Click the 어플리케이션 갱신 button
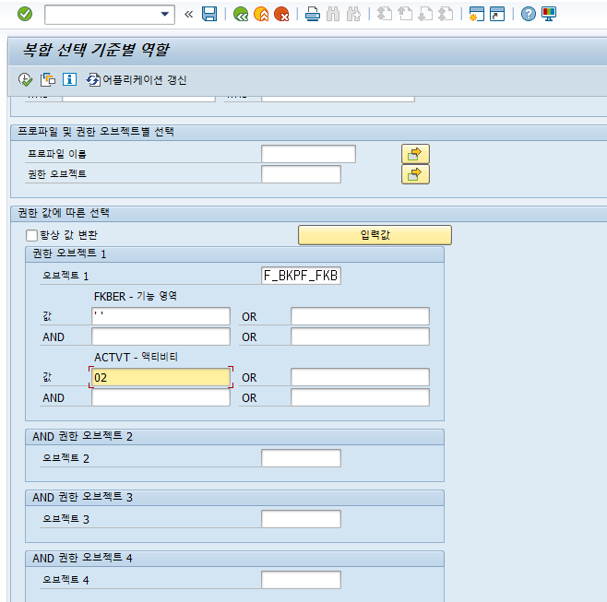This screenshot has width=607, height=602. coord(136,79)
